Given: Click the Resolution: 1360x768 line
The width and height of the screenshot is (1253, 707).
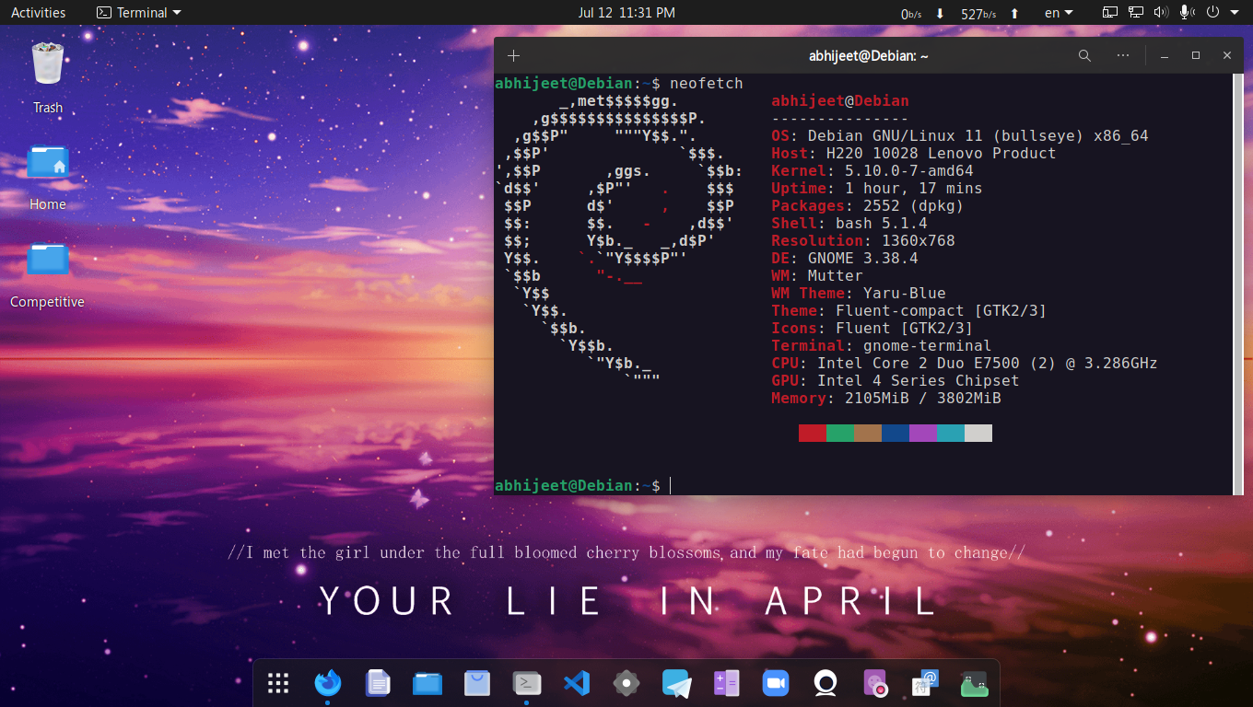Looking at the screenshot, I should [863, 240].
